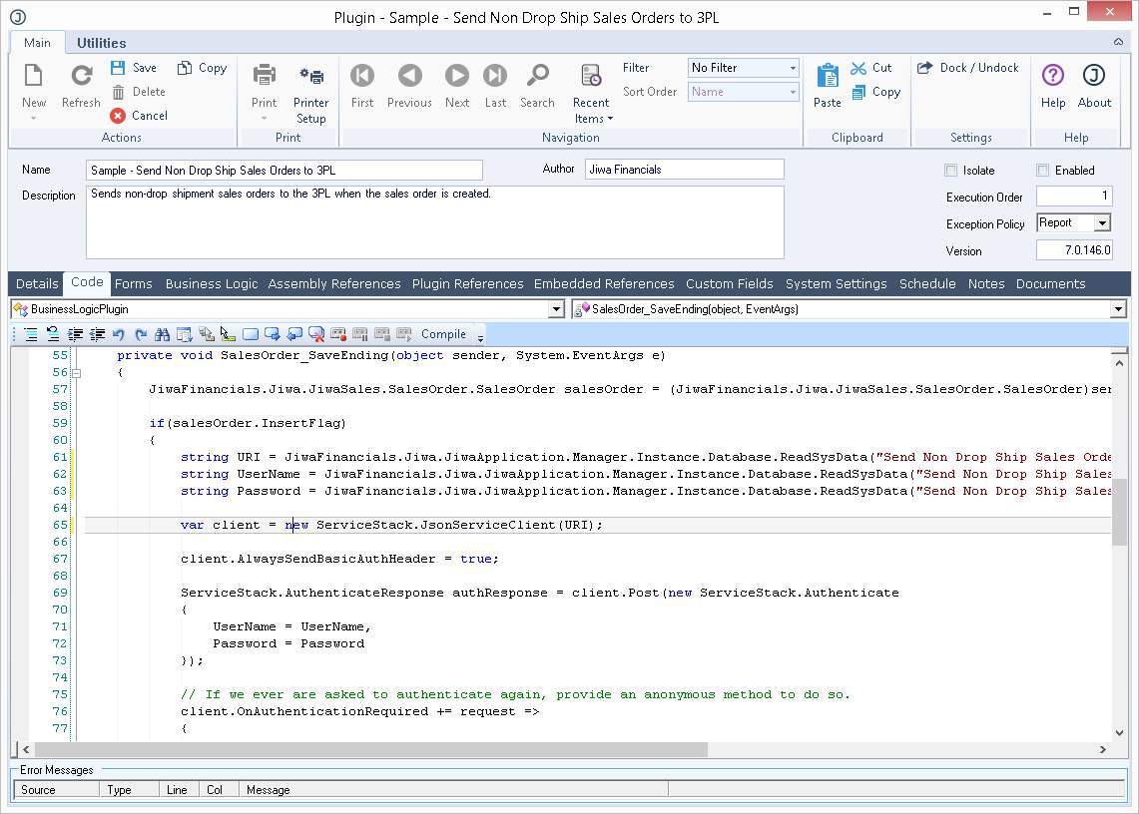1139x814 pixels.
Task: Click Dock / Undock button
Action: 968,68
